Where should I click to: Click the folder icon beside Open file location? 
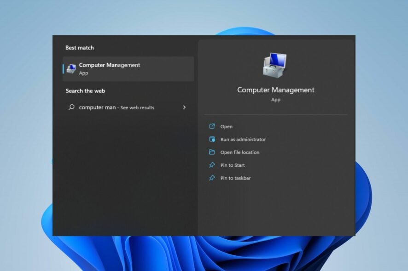pos(211,152)
